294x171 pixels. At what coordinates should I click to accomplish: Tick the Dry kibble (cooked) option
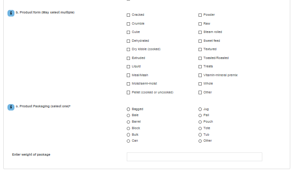point(128,49)
